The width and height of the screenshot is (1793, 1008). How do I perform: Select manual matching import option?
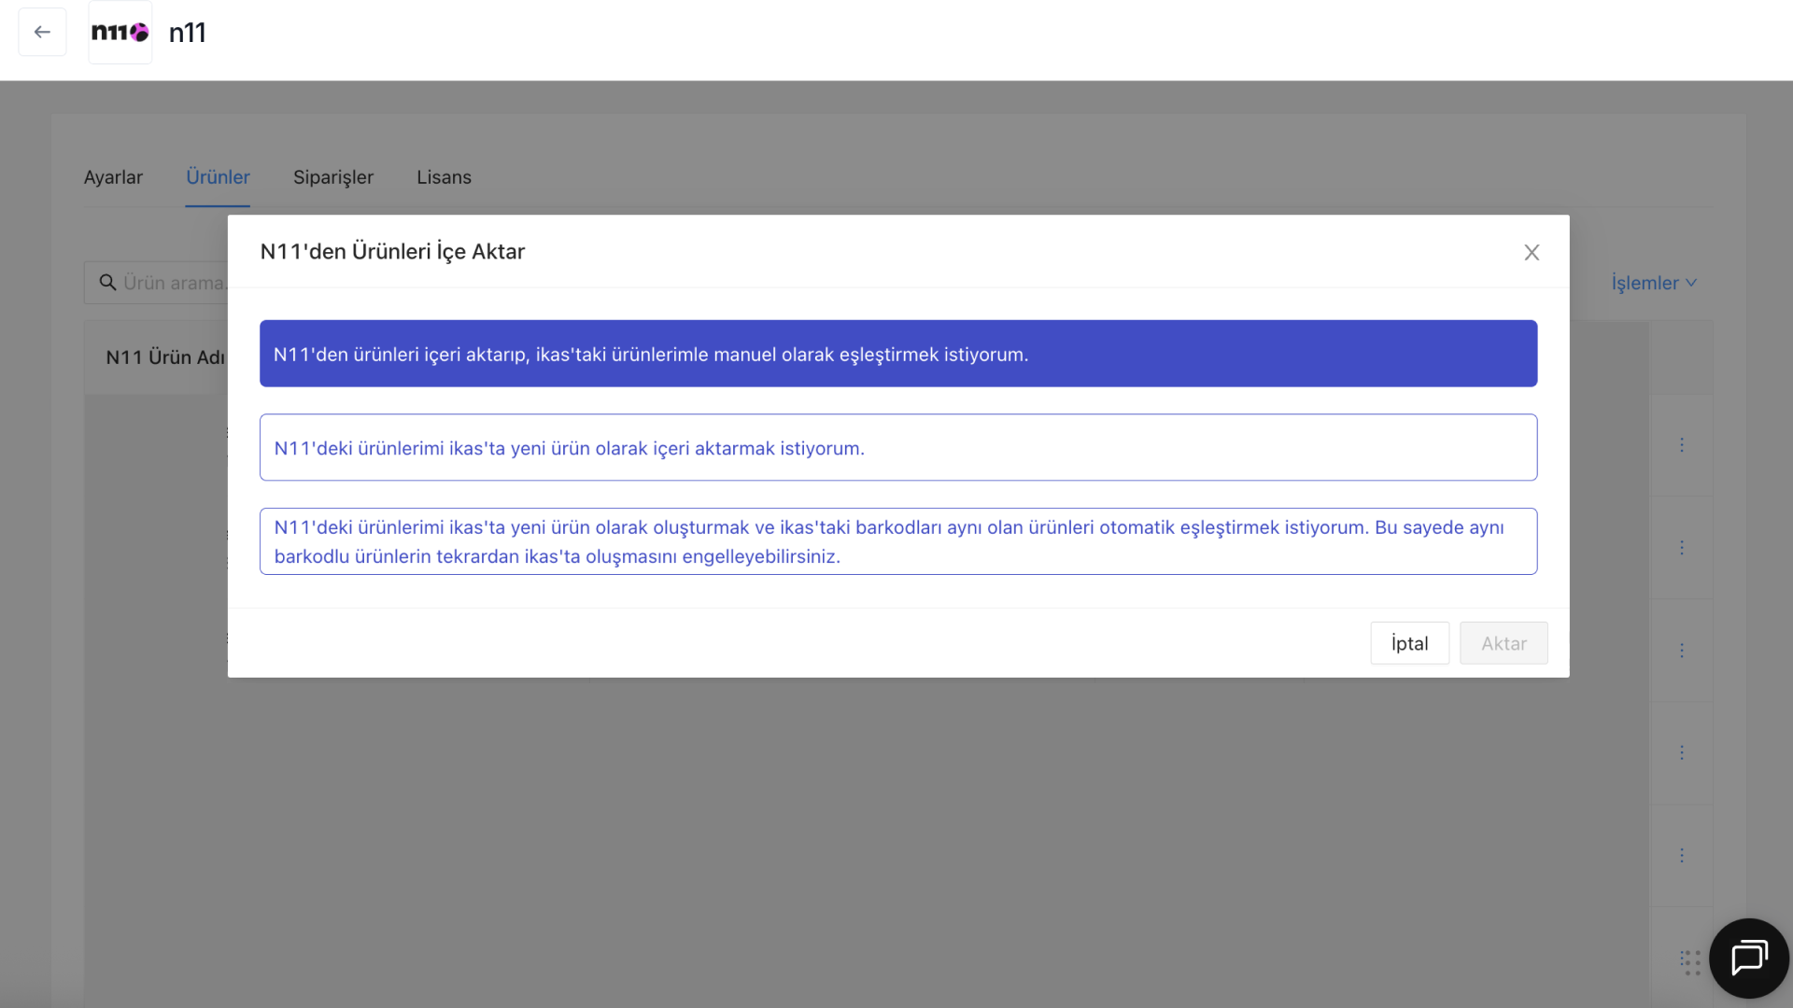(898, 354)
